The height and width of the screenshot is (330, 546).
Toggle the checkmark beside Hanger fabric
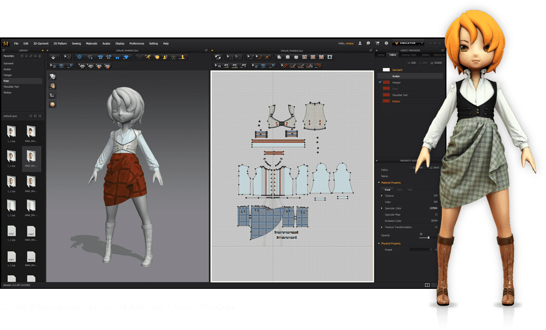tap(380, 82)
